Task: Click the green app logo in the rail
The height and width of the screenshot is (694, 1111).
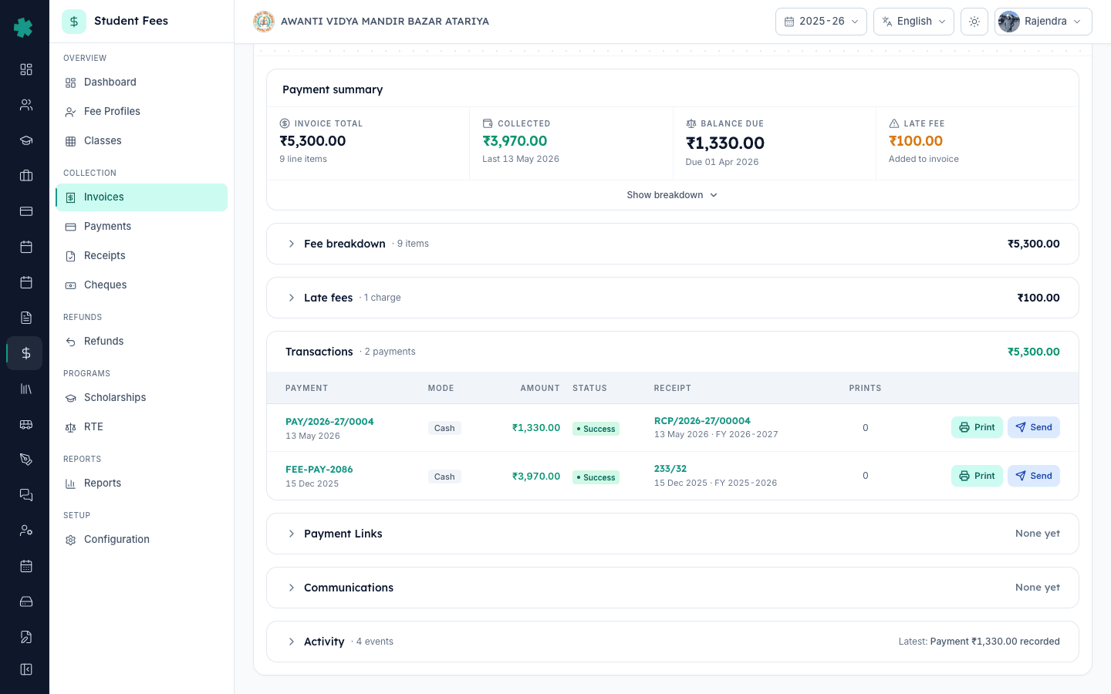Action: (x=24, y=28)
